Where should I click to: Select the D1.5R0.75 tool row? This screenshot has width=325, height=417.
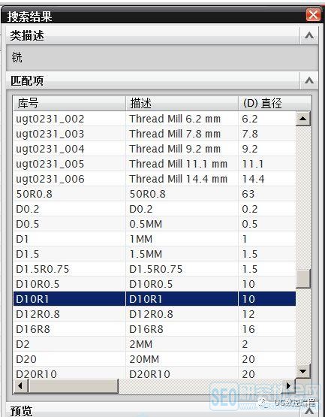point(155,269)
